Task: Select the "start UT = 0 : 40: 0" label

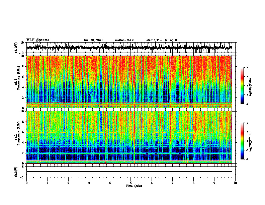Action: pos(162,40)
